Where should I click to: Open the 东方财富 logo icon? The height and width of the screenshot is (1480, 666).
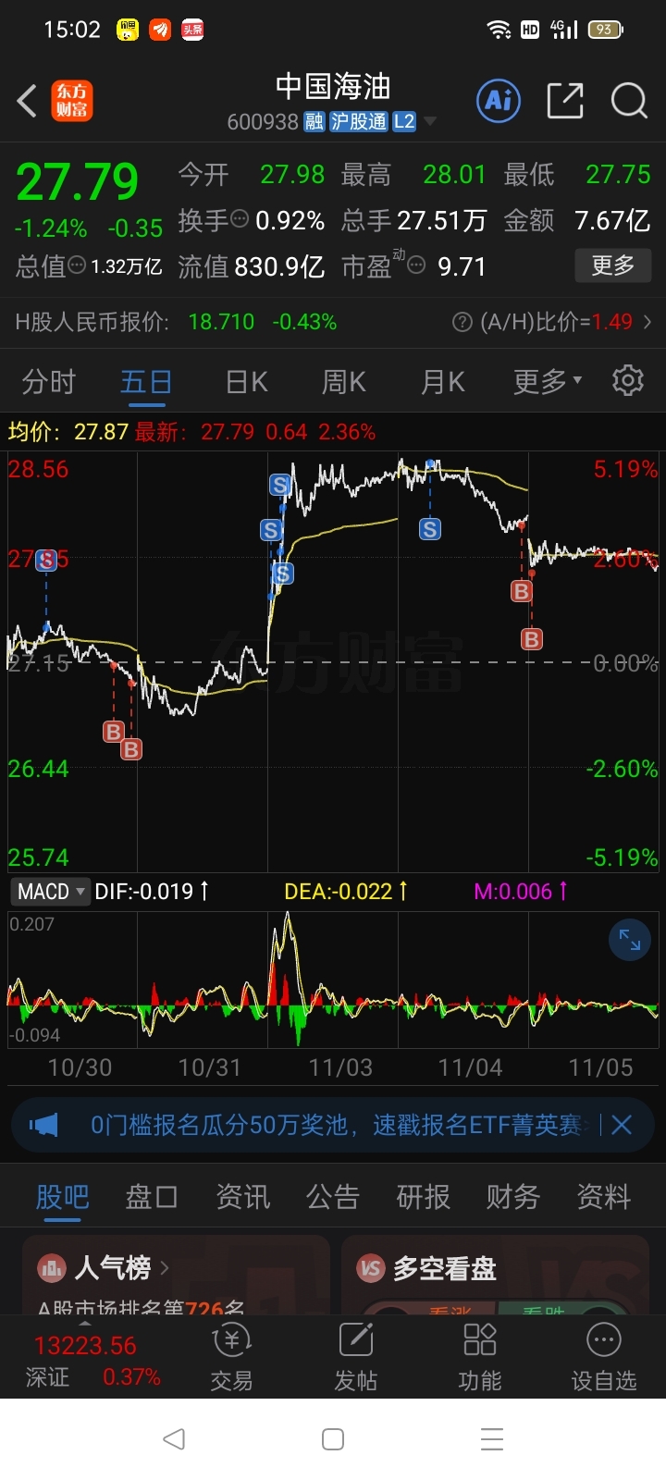(x=71, y=101)
